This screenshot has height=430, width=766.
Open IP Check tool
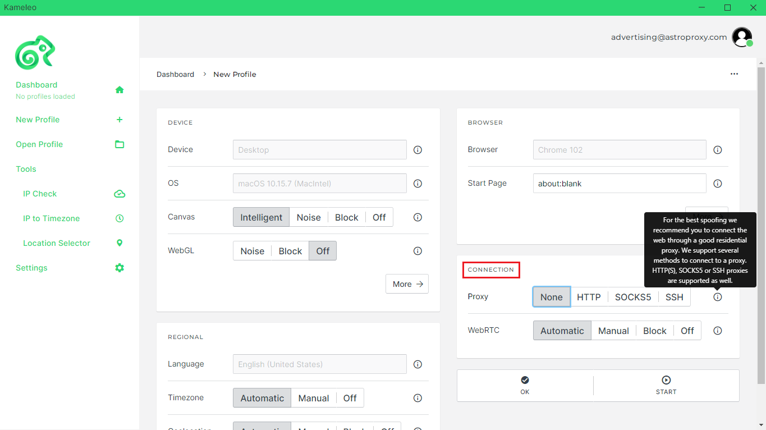40,194
